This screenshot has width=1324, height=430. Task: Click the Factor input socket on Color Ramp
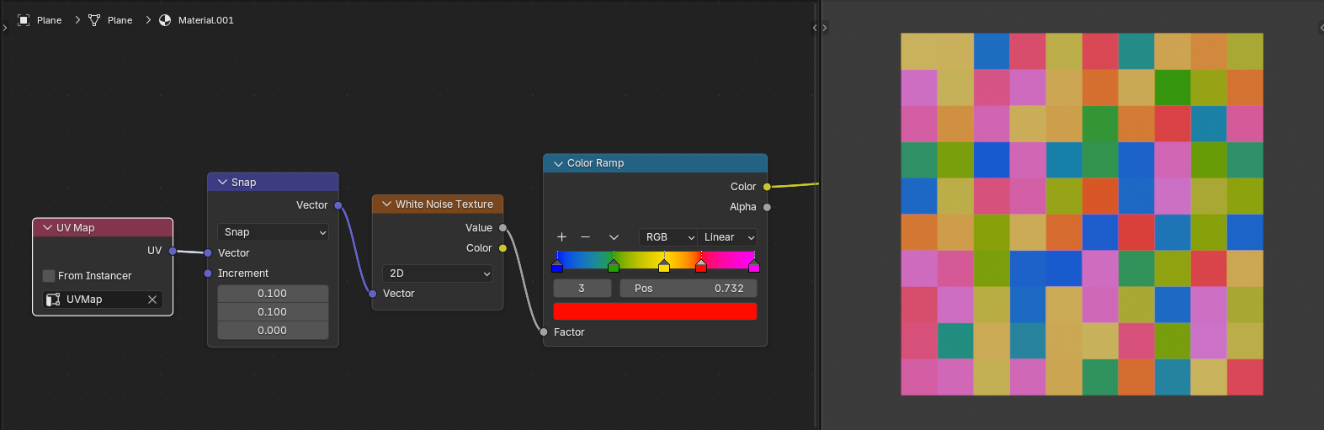[544, 332]
